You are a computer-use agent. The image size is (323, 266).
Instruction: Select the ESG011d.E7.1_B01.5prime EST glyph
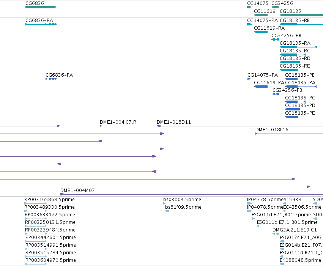pyautogui.click(x=258, y=226)
